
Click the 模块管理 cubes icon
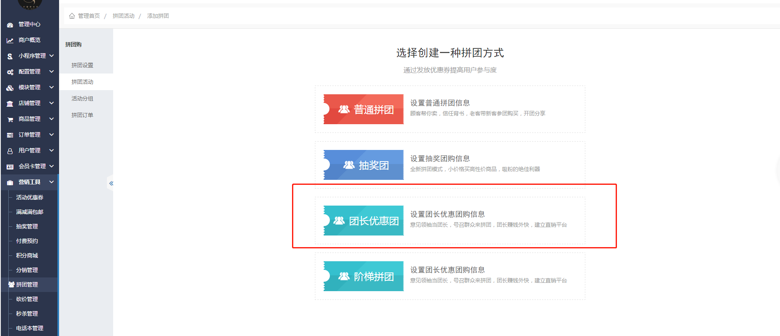point(10,88)
